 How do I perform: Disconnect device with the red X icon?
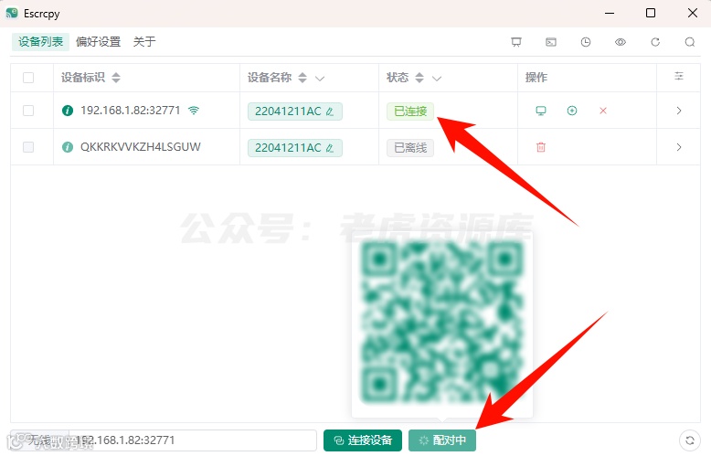pyautogui.click(x=603, y=111)
